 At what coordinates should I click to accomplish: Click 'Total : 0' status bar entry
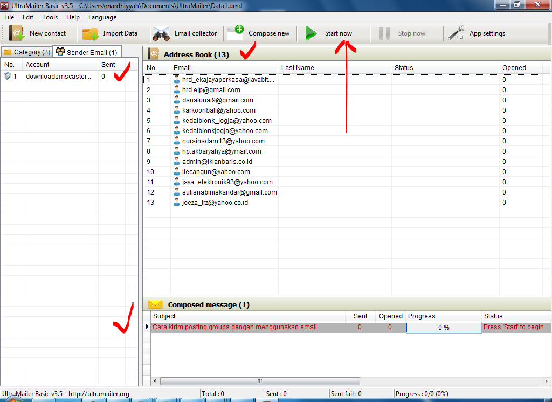coord(212,393)
